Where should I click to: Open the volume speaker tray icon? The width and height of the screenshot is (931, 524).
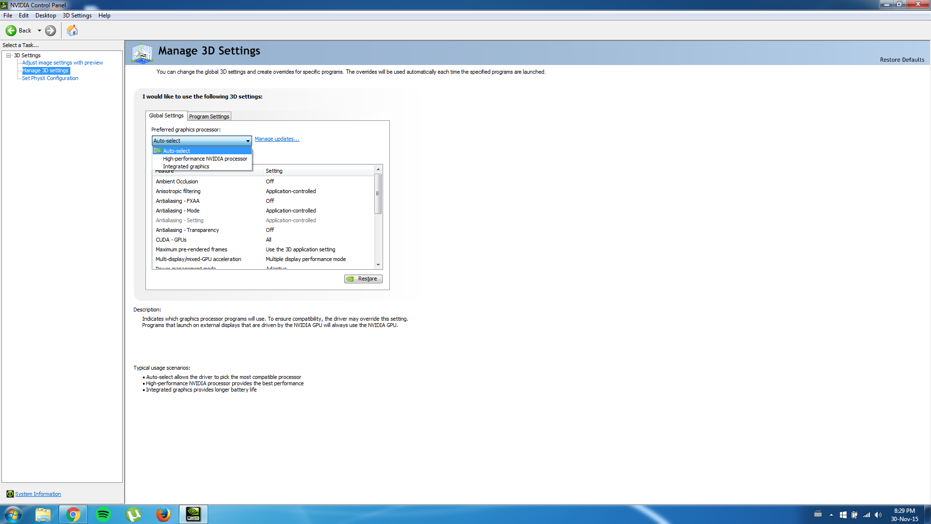878,515
